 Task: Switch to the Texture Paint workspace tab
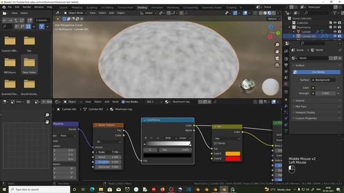click(125, 8)
